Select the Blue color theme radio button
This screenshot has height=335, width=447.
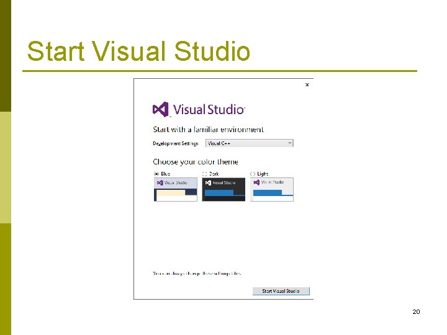156,174
